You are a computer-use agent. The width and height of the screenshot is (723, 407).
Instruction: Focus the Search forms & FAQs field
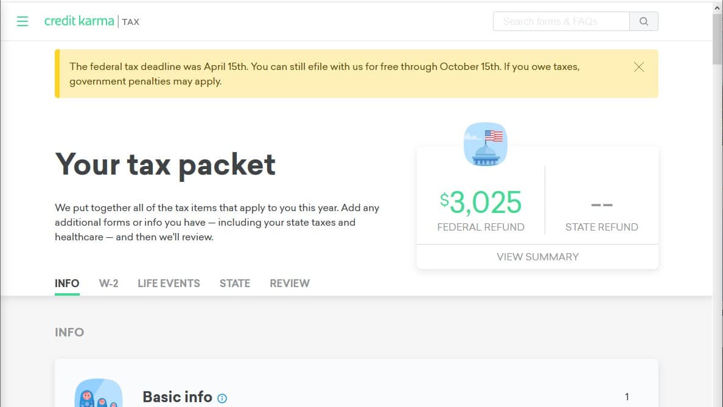(561, 21)
